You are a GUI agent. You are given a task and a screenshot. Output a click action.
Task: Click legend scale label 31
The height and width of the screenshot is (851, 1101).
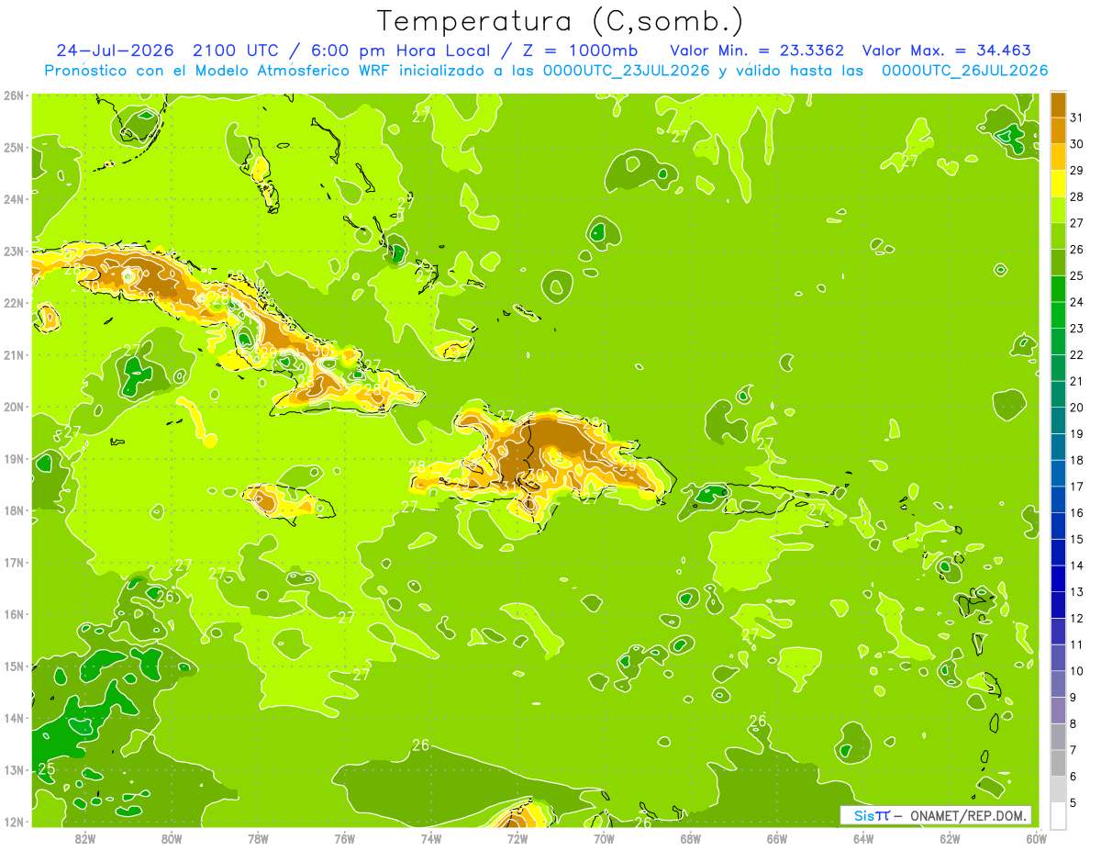pyautogui.click(x=1076, y=118)
